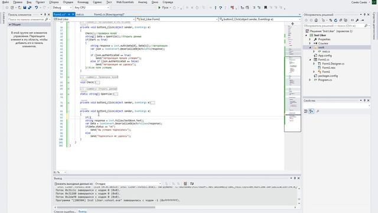Click the split editor handle above the scrollbar

pyautogui.click(x=292, y=24)
